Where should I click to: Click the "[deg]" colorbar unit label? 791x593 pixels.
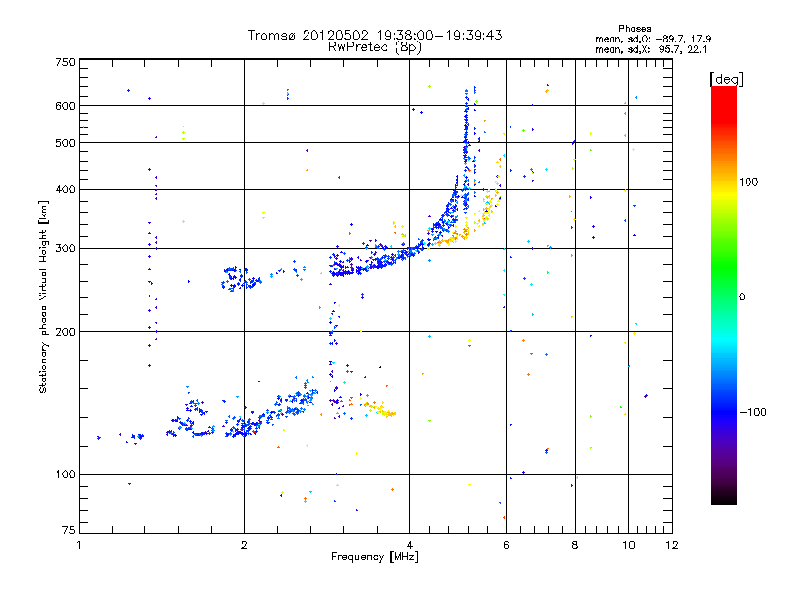[726, 79]
